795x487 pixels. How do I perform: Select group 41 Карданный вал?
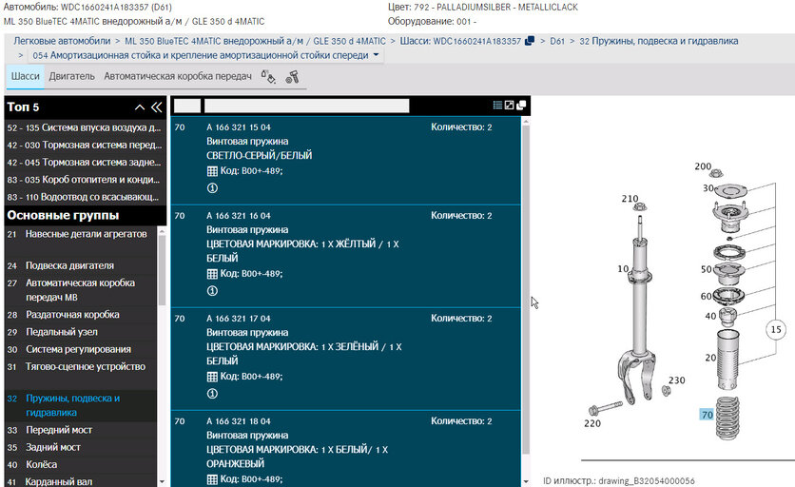pyautogui.click(x=81, y=481)
